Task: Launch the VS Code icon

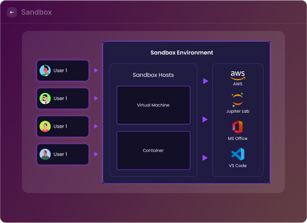Action: pos(238,154)
